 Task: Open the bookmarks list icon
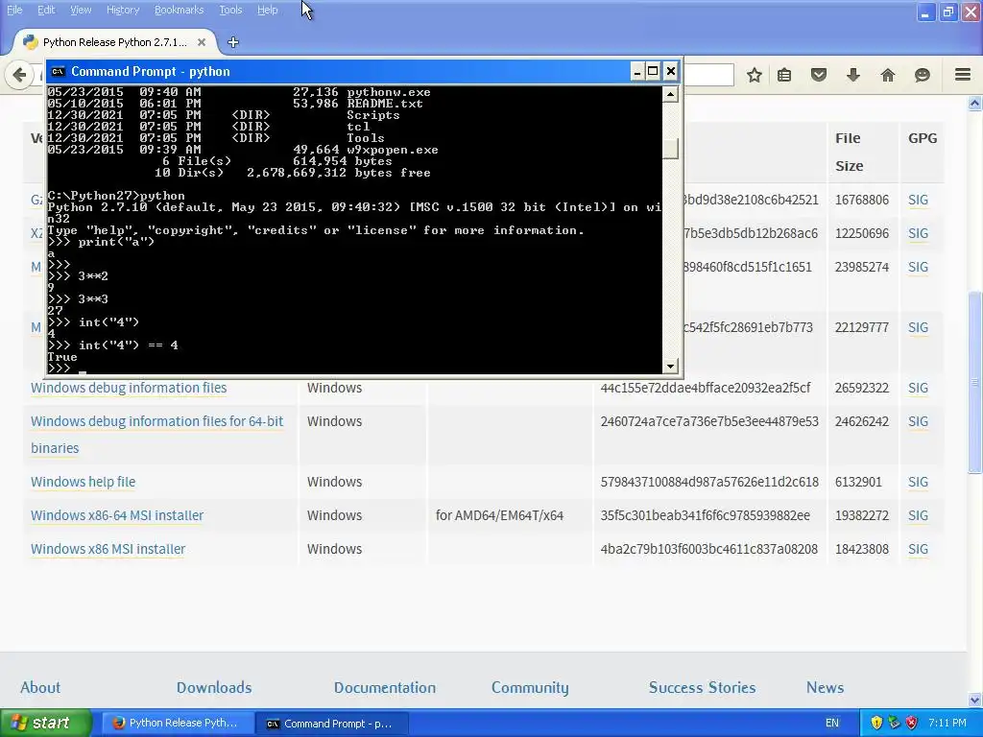coord(784,75)
